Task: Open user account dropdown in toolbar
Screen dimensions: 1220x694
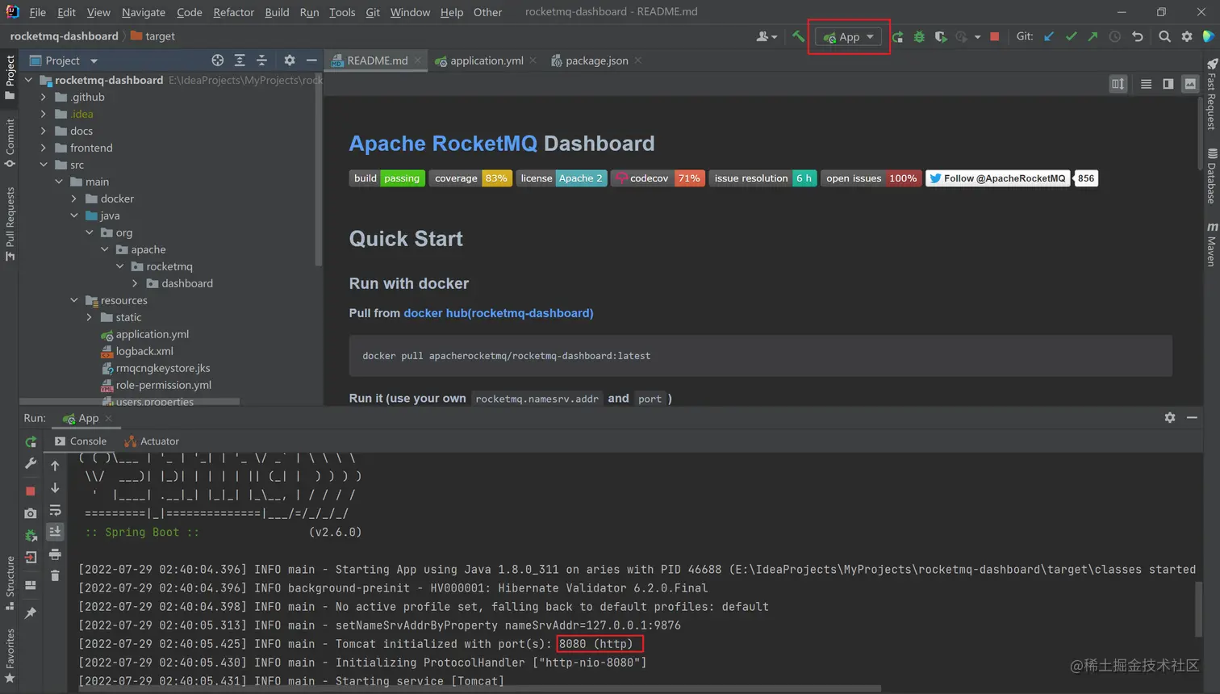Action: pos(767,36)
